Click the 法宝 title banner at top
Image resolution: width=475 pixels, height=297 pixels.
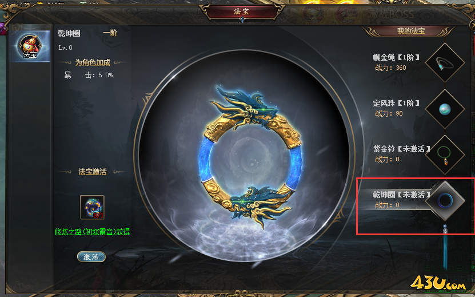(x=241, y=11)
